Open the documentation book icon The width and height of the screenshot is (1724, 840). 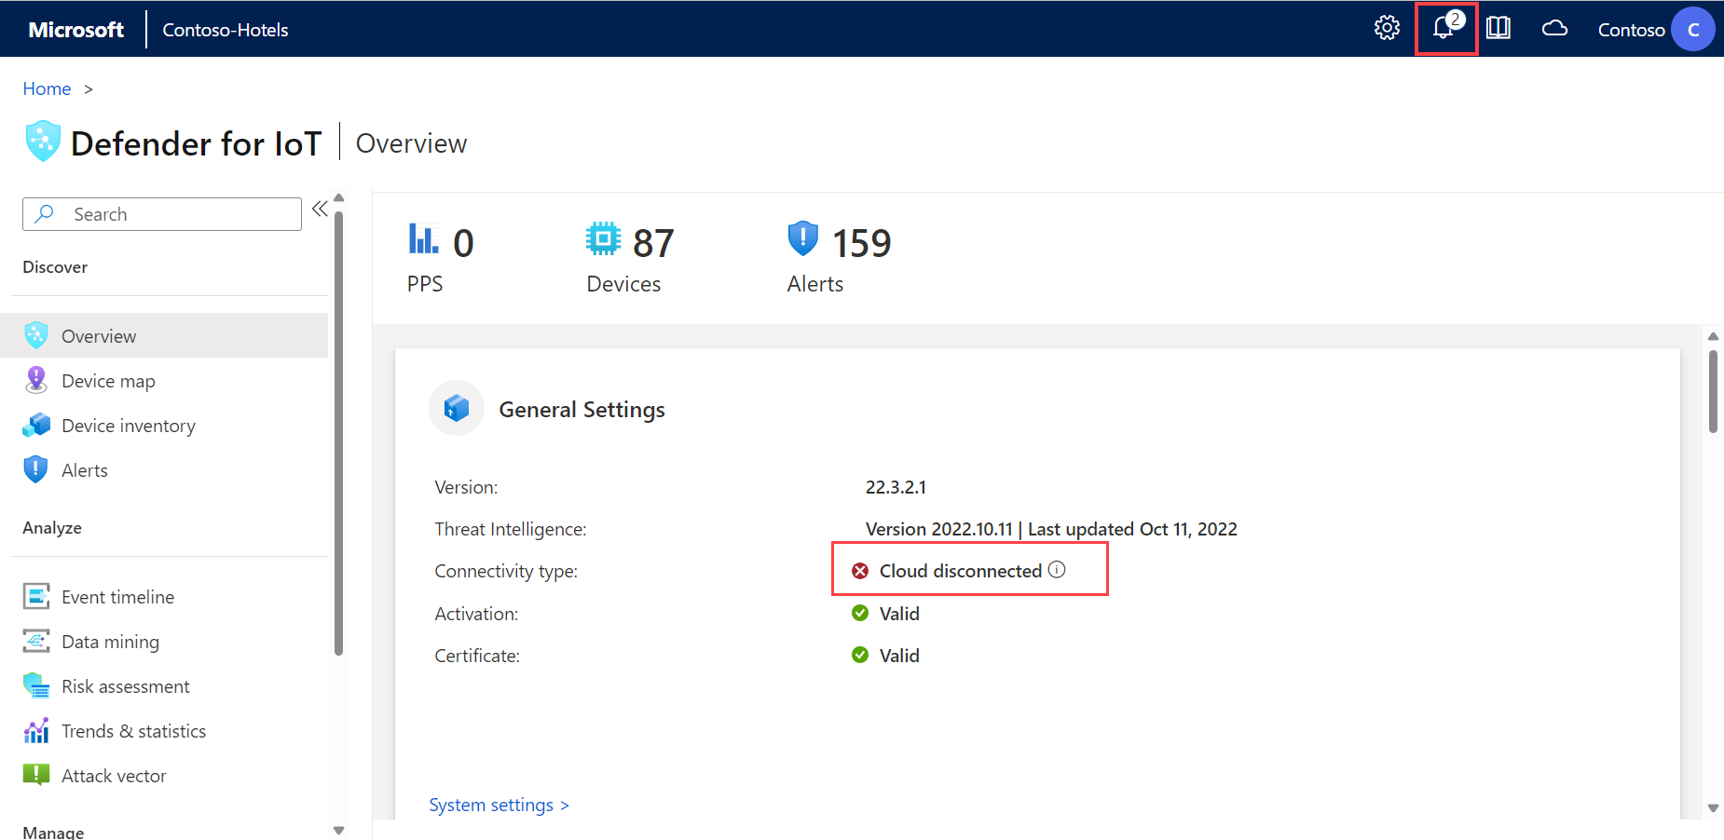click(x=1498, y=29)
